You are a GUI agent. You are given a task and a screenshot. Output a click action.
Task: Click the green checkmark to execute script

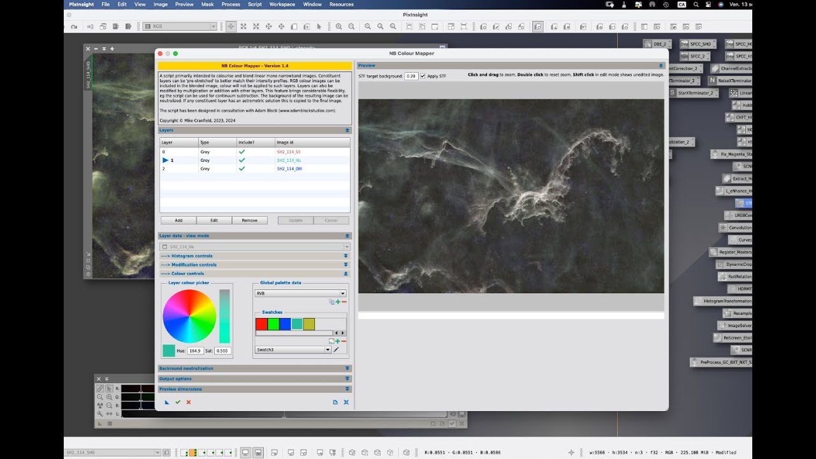[x=178, y=402]
